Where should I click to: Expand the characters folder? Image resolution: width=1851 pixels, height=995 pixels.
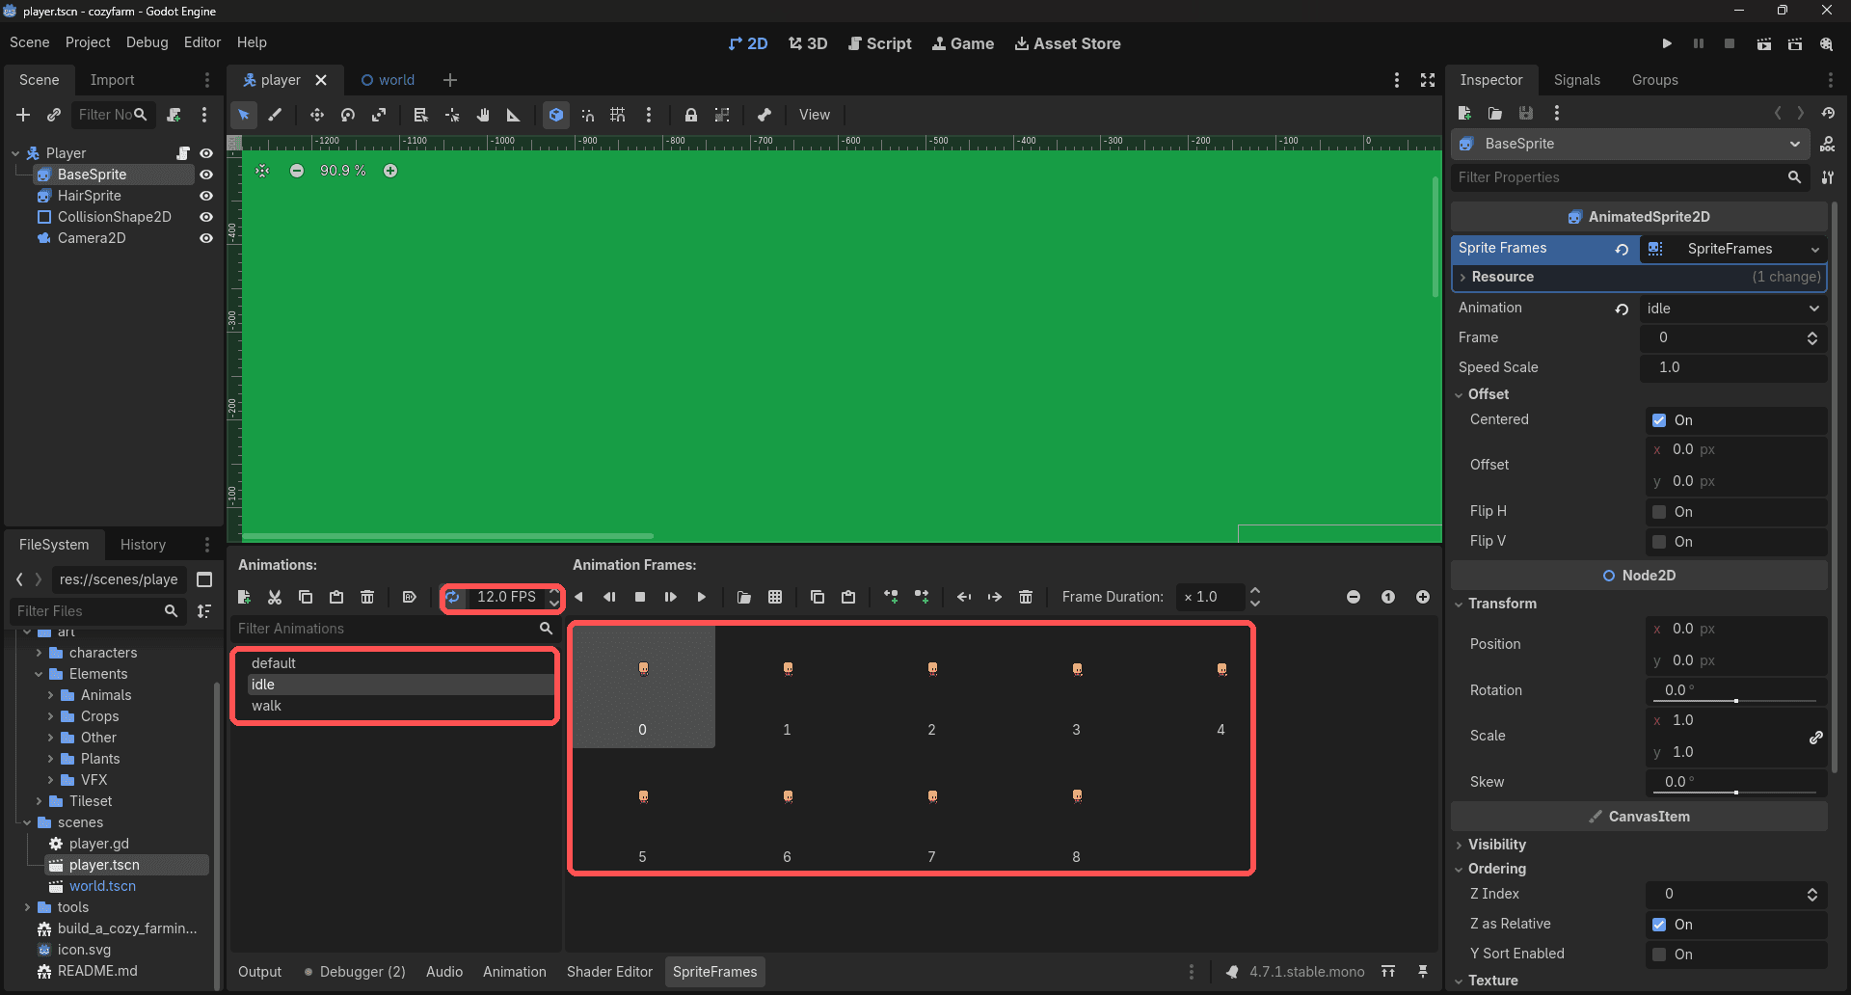(39, 653)
